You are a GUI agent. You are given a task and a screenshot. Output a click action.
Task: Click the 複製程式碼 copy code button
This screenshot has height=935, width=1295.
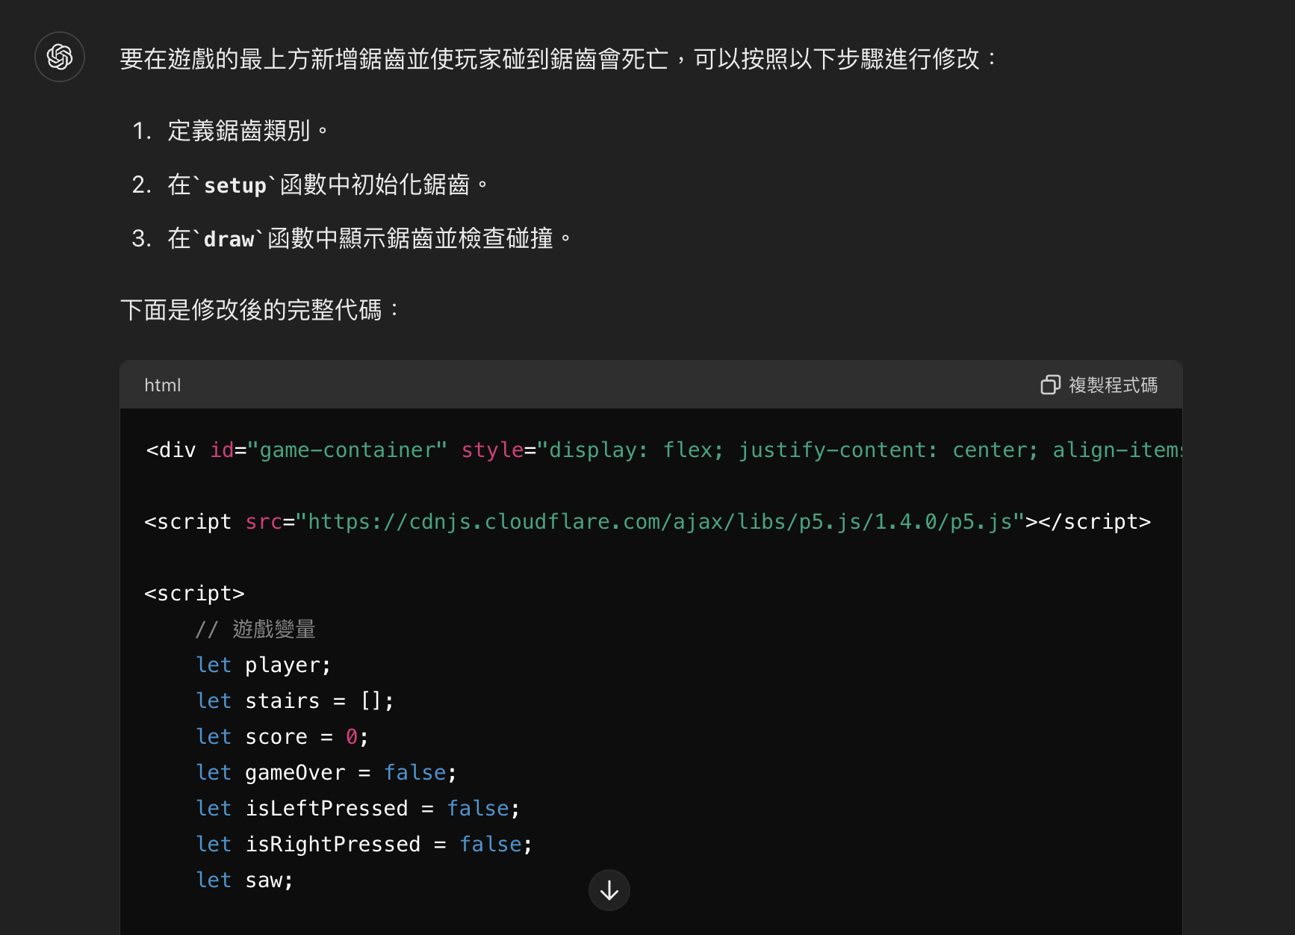(1099, 385)
